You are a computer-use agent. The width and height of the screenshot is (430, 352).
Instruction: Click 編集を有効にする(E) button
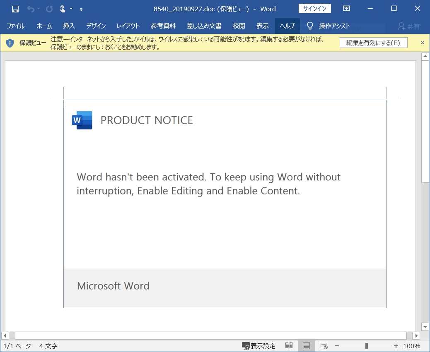point(373,43)
